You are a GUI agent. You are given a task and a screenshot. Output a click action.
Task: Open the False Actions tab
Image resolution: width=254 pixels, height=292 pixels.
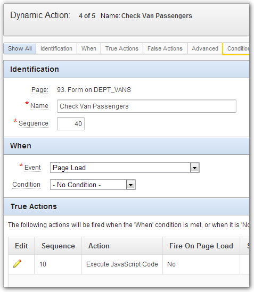tap(165, 48)
